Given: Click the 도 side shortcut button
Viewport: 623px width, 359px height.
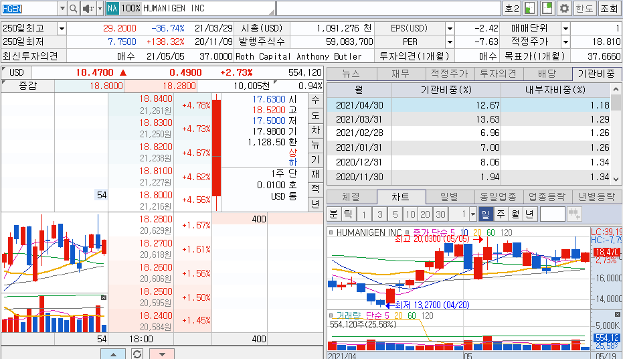Looking at the screenshot, I should 315,115.
